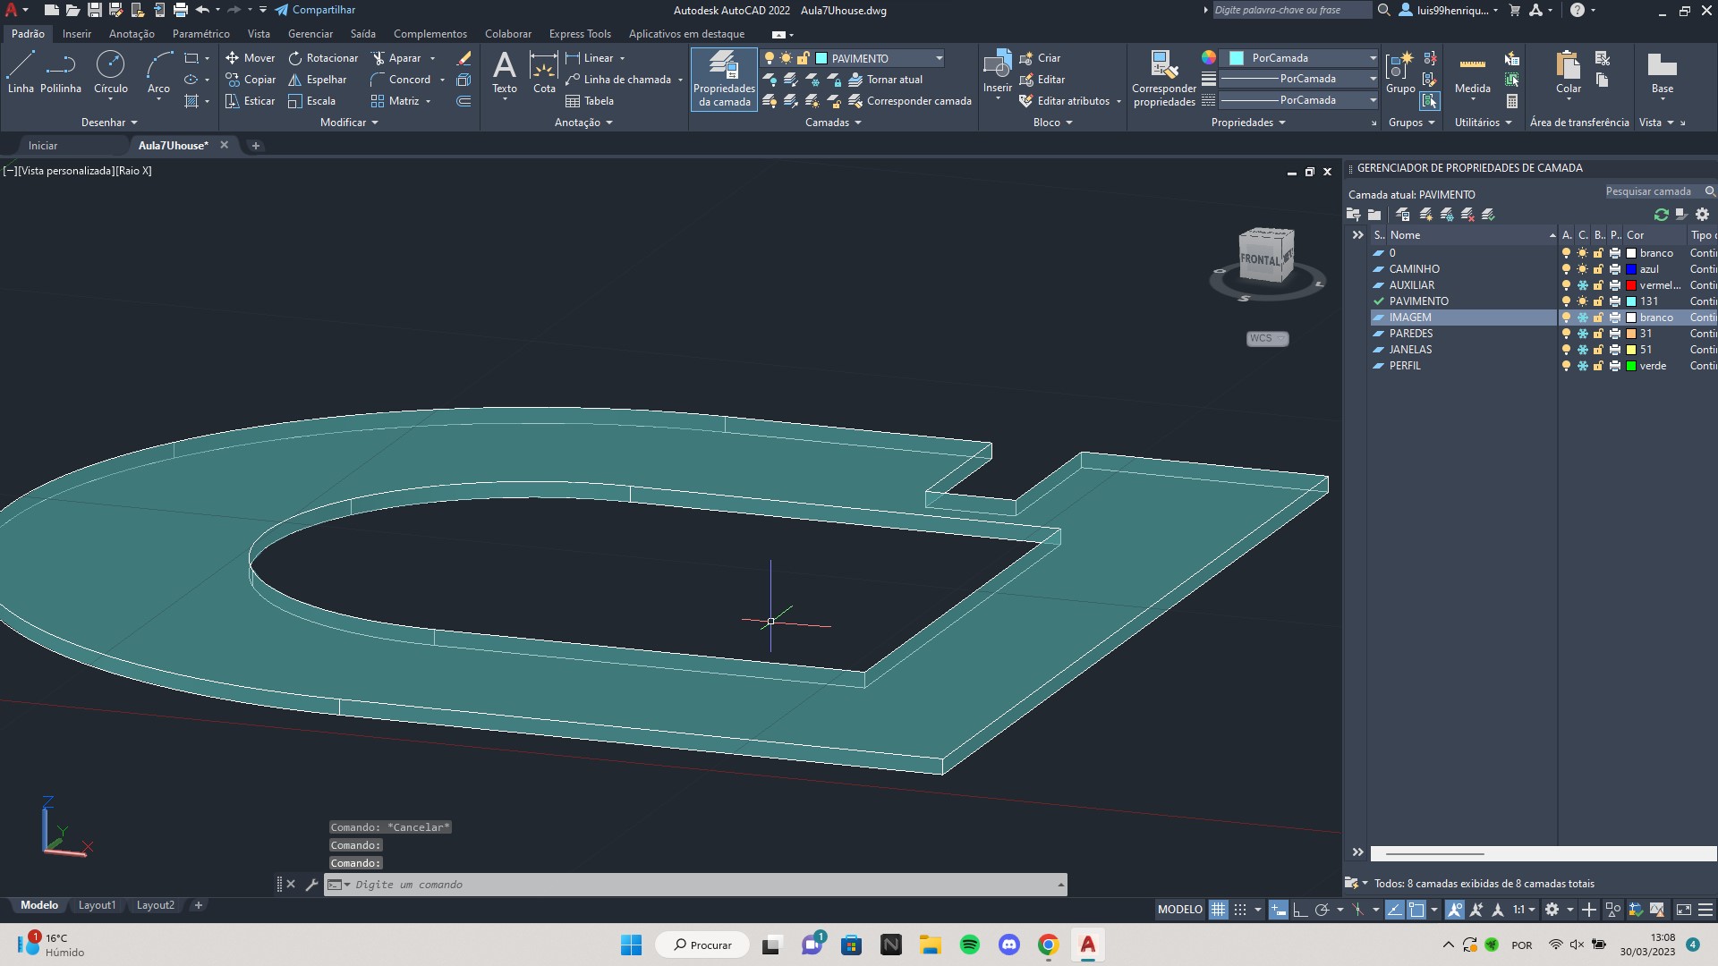Image resolution: width=1718 pixels, height=966 pixels.
Task: Insert Texto annotation tool
Action: [x=505, y=72]
